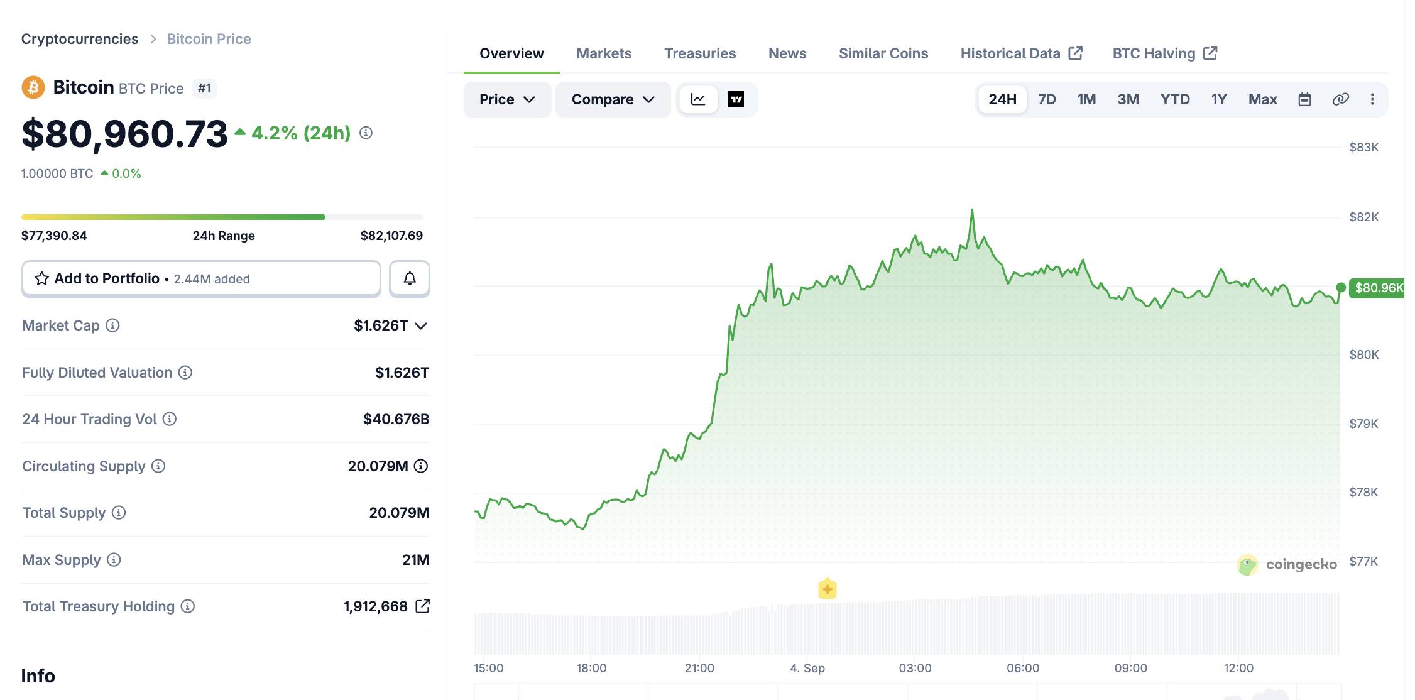Click the copy chart link icon
1415x700 pixels.
1340,99
